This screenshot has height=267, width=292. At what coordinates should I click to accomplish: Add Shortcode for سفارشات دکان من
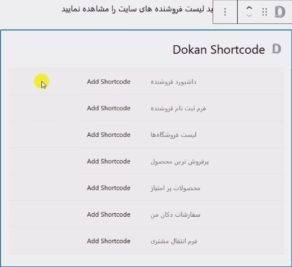(x=109, y=214)
